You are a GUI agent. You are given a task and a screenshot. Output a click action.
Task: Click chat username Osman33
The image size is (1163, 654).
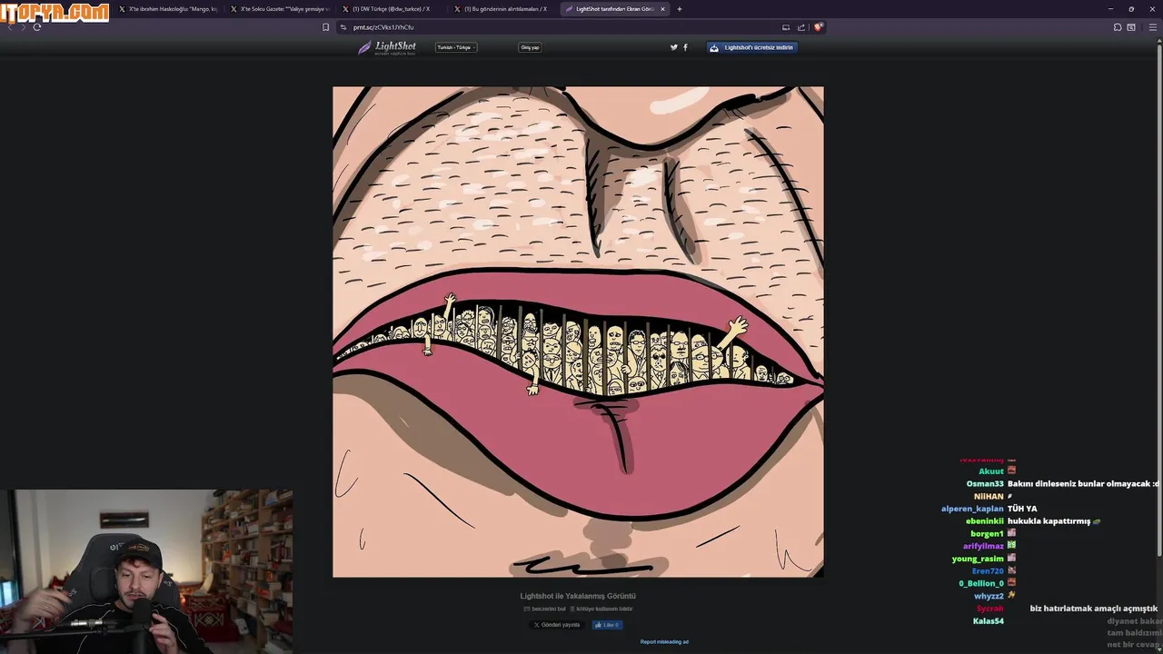pos(985,484)
